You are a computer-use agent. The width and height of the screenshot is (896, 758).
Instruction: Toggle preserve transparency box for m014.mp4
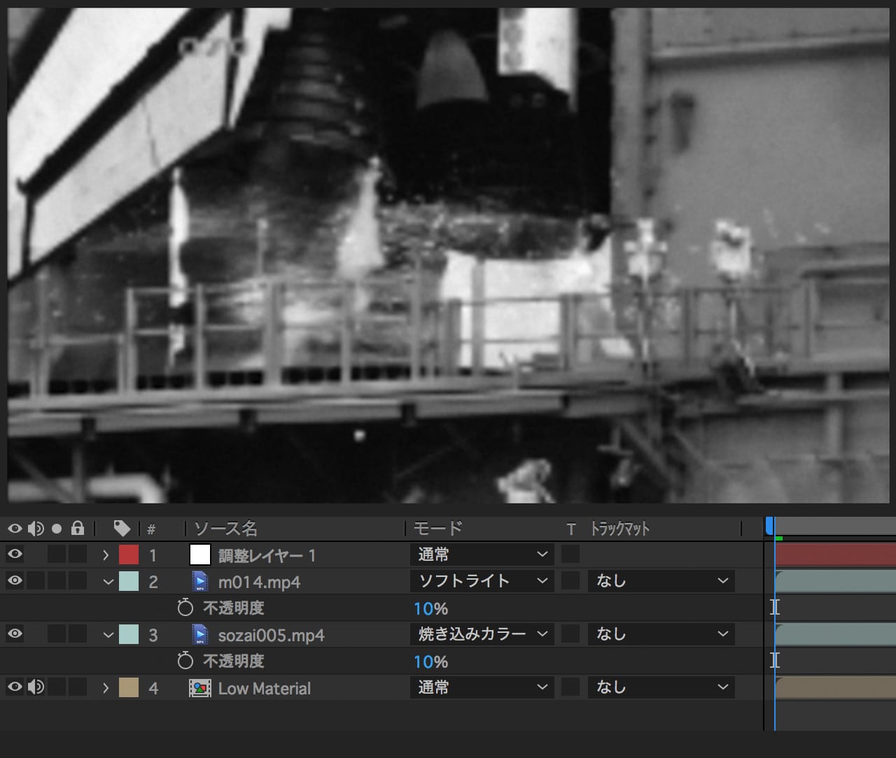570,581
